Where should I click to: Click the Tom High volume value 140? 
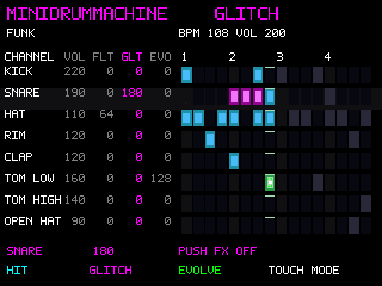click(x=75, y=200)
